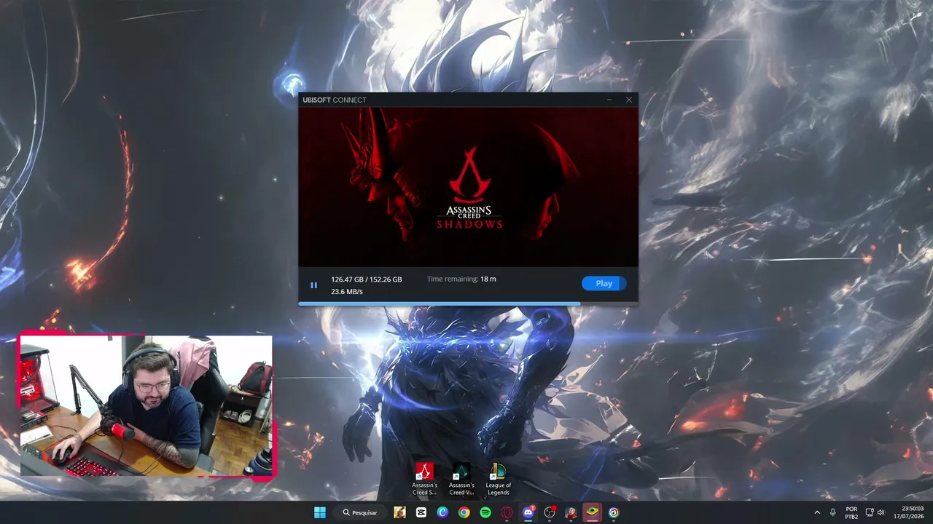The height and width of the screenshot is (524, 933).
Task: Open the character portrait app beside OBS
Action: (571, 512)
